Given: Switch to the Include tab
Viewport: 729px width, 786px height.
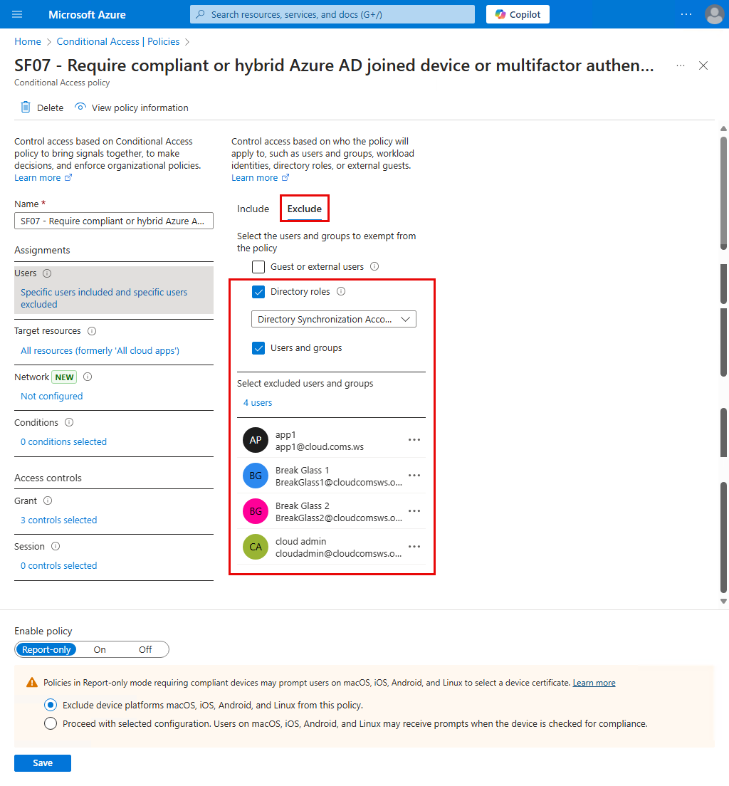Looking at the screenshot, I should click(x=253, y=209).
